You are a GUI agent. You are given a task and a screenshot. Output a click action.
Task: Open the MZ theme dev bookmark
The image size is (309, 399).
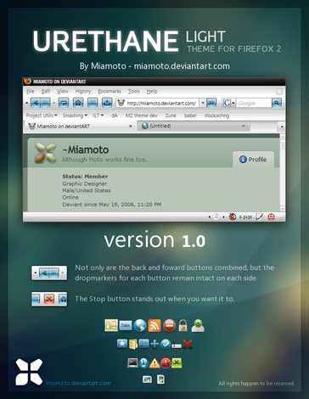click(x=141, y=115)
